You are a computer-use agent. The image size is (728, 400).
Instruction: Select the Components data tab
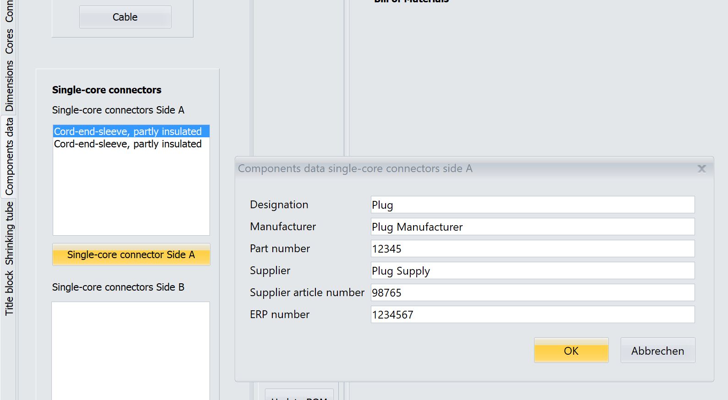point(9,157)
